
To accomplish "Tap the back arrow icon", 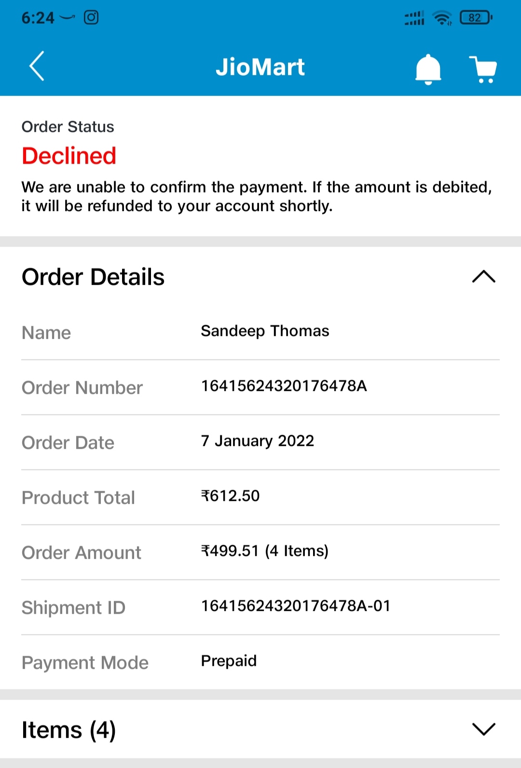I will (37, 66).
